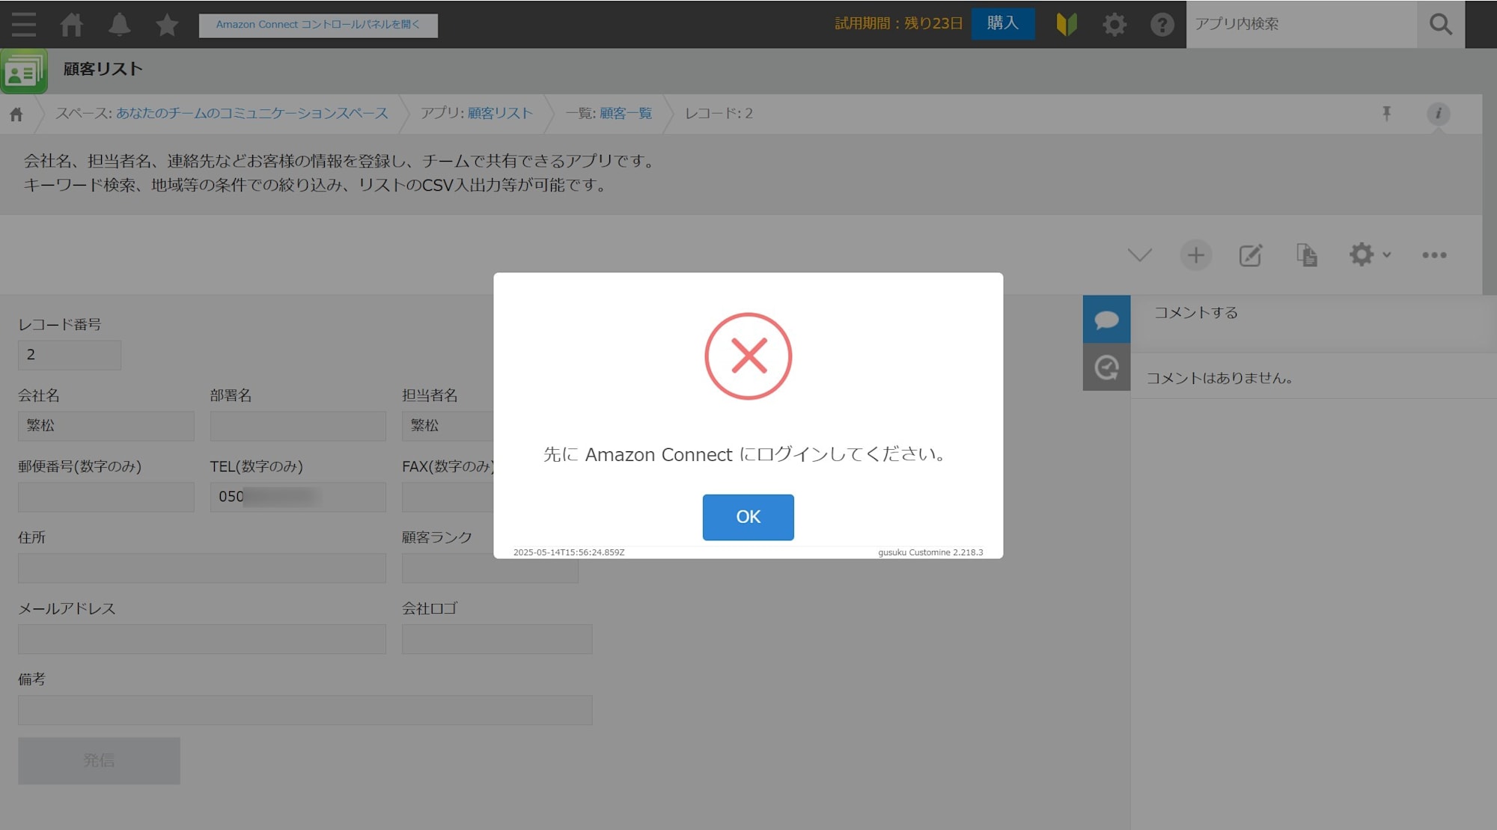Click the gusuku Customine 2.218.3 label
Image resolution: width=1497 pixels, height=830 pixels.
tap(930, 552)
